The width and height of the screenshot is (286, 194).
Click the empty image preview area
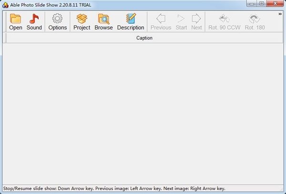143,114
